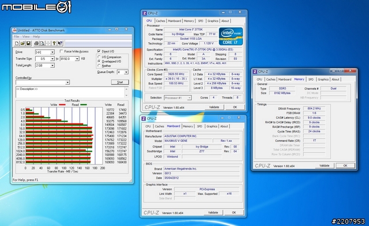Click the Print icon in ATTO toolbar

coord(36,43)
